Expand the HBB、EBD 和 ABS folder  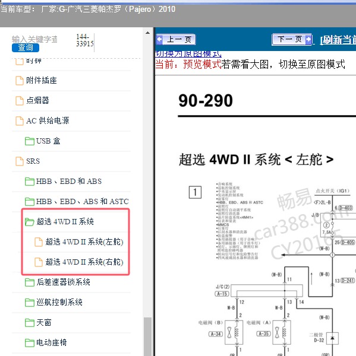tap(69, 181)
